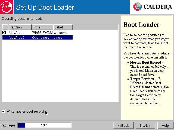174x130 pixels.
Task: Uncheck the /dev/hda1 boot checkbox
Action: (4, 32)
